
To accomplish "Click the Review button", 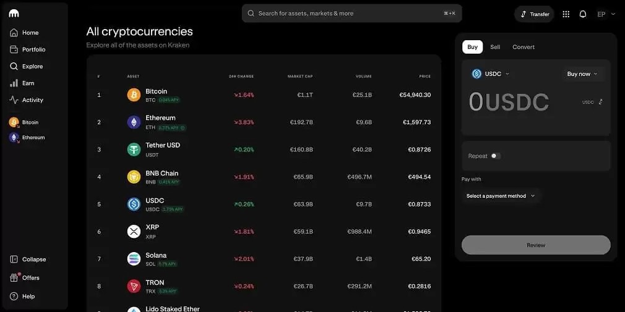I will coord(536,245).
